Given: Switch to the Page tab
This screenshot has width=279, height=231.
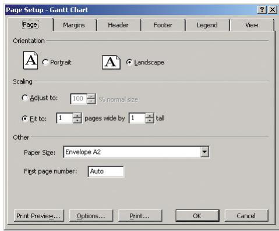Looking at the screenshot, I should pos(30,24).
